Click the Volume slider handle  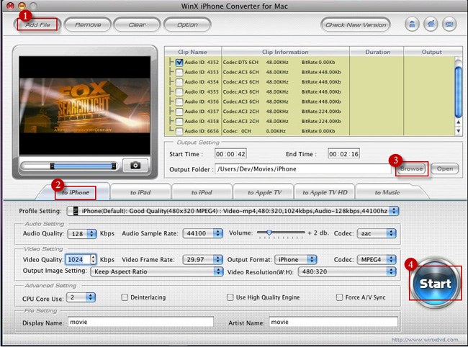point(269,232)
